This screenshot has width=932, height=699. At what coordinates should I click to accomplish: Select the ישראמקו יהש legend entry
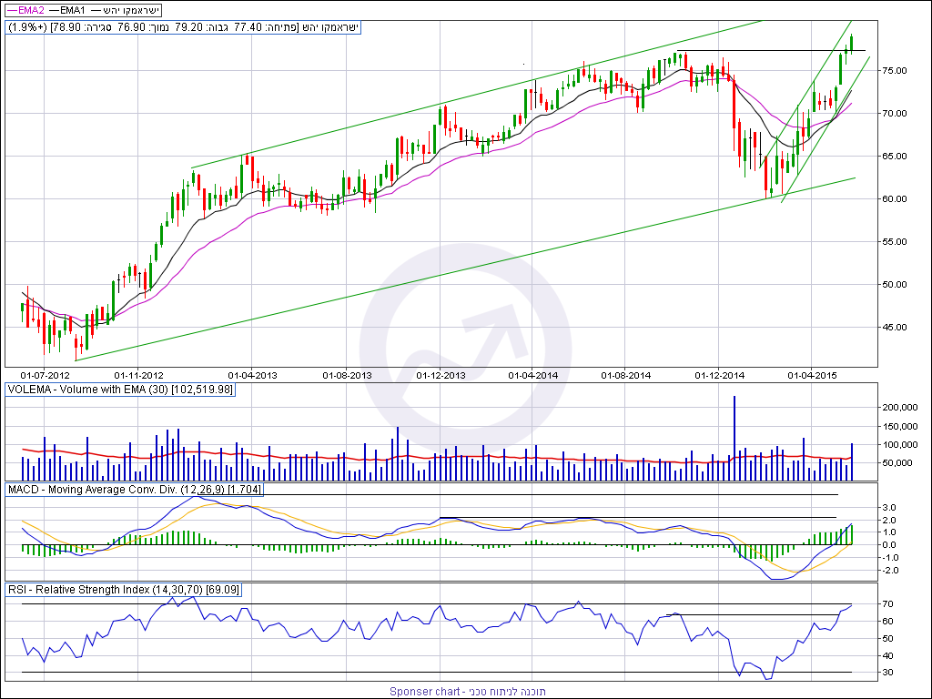[x=124, y=10]
